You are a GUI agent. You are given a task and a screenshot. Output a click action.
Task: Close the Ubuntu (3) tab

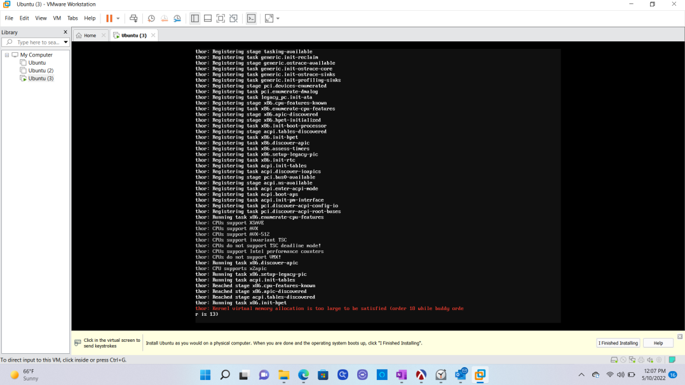[153, 36]
